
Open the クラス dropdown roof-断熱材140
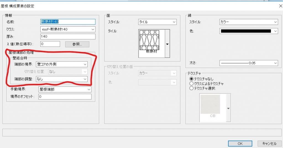[68, 29]
